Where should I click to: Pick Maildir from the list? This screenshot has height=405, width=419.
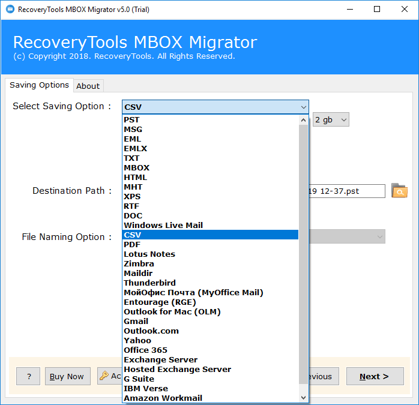(x=211, y=273)
